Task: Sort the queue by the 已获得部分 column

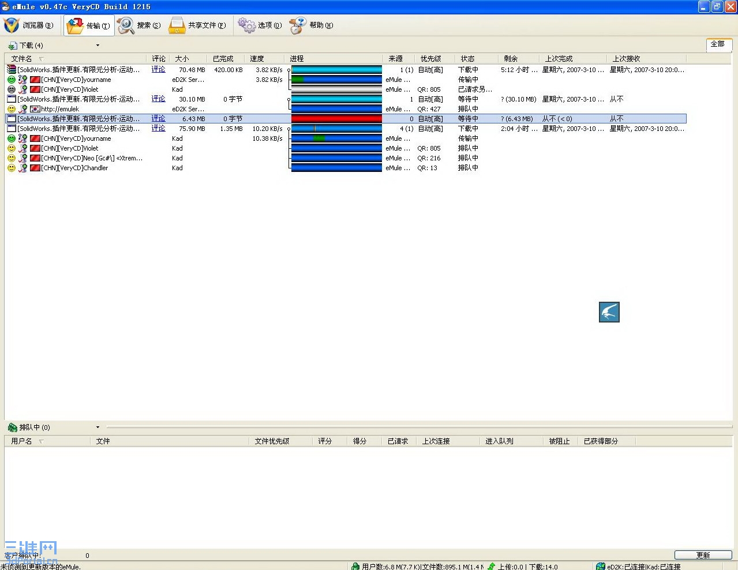Action: (x=606, y=441)
